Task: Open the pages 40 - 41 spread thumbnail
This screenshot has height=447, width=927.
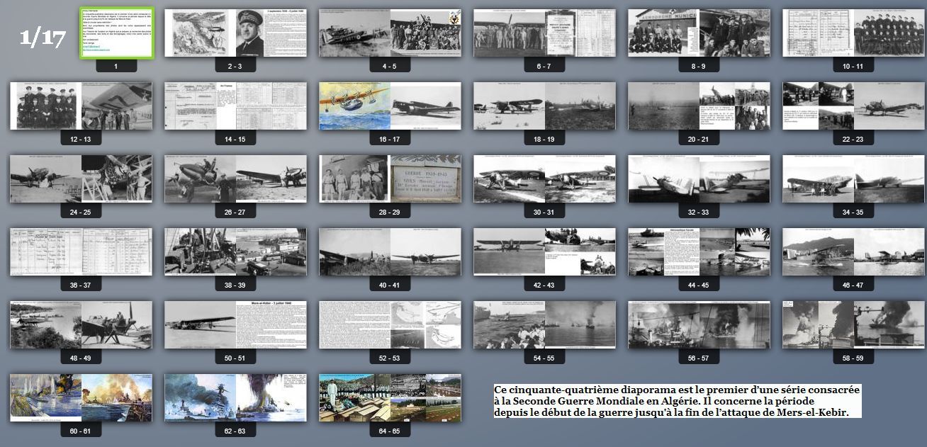Action: (x=390, y=252)
